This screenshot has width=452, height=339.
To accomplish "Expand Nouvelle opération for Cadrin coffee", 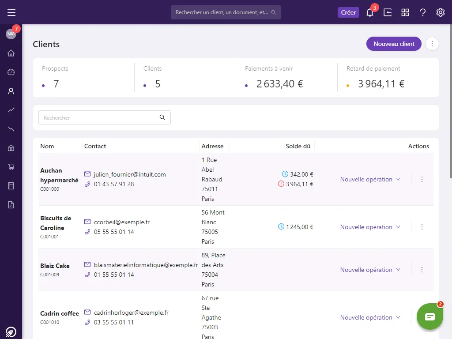I will (x=370, y=317).
